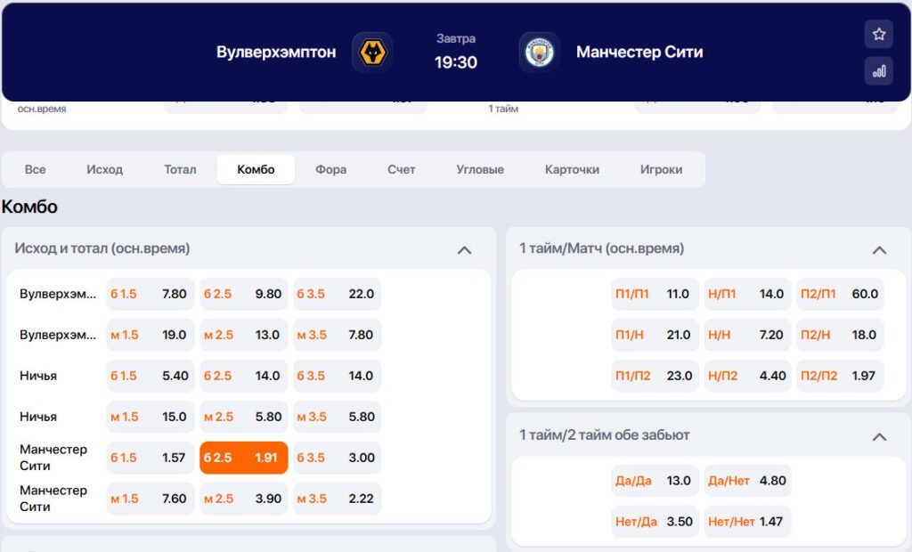The width and height of the screenshot is (912, 552).
Task: Select П2/Н outcome at 18.0
Action: [840, 335]
